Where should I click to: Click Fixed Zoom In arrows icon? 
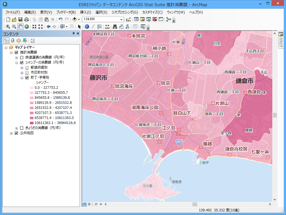pyautogui.click(x=34, y=27)
